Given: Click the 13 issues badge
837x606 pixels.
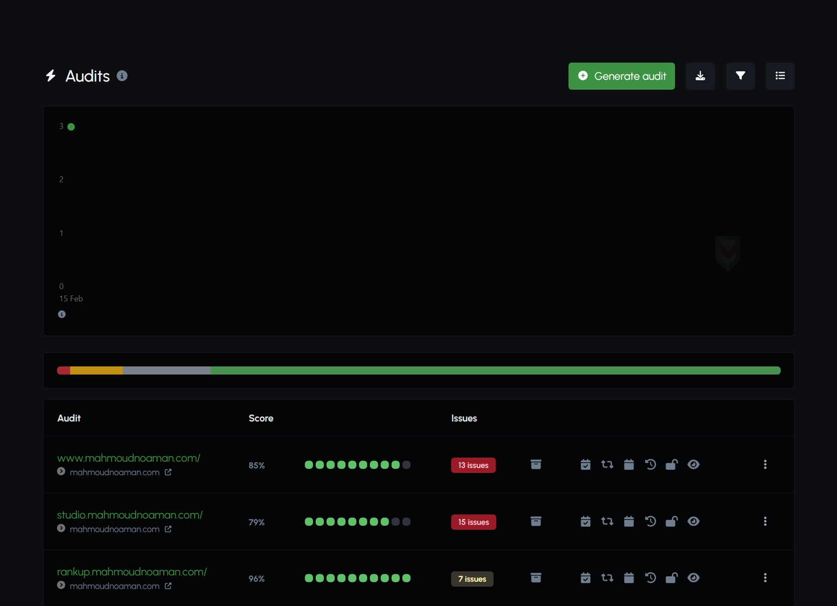Looking at the screenshot, I should tap(473, 465).
